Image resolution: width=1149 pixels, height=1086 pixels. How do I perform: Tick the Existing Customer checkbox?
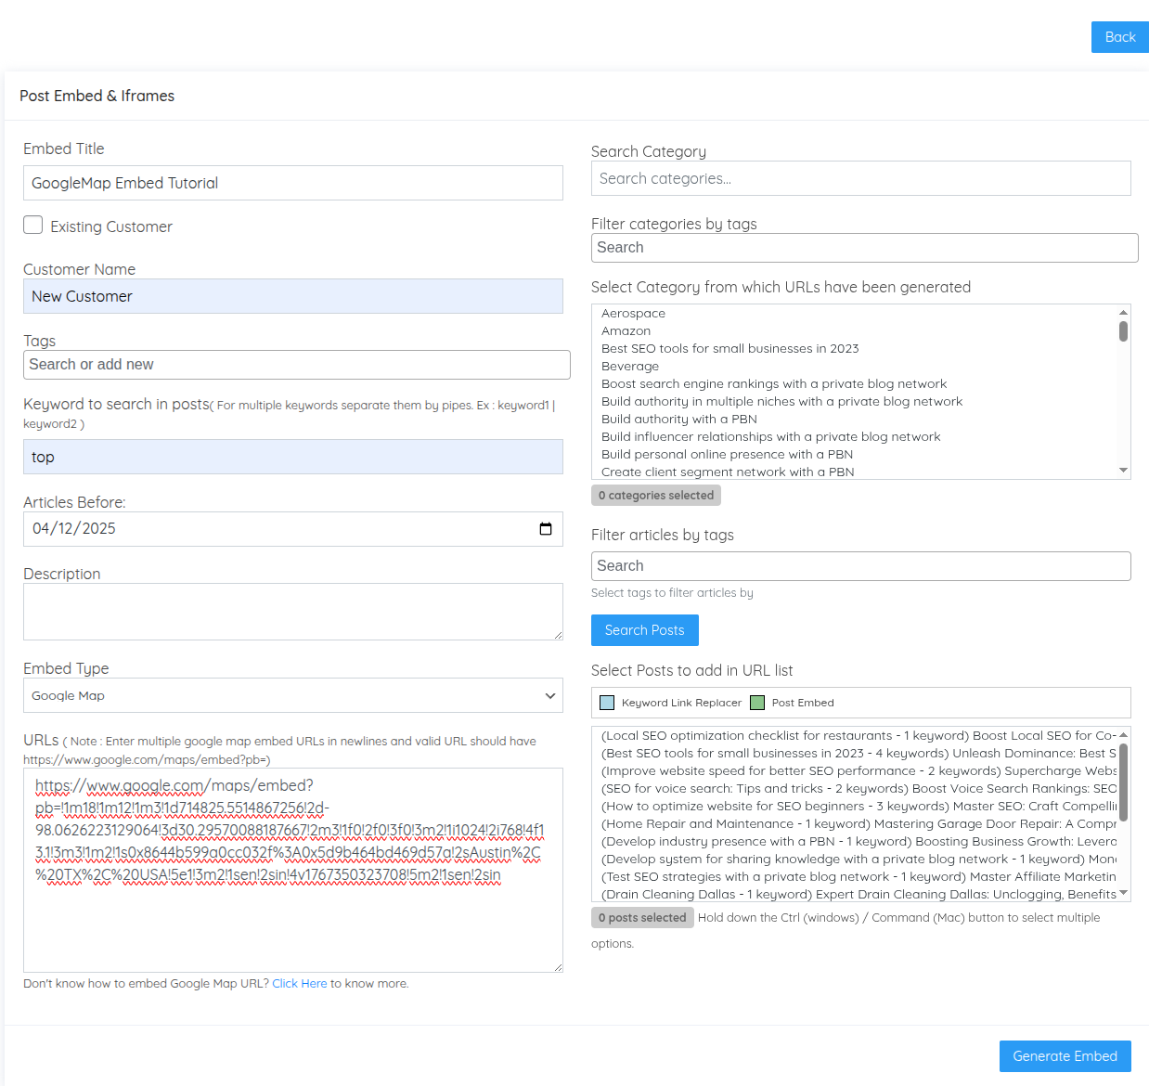click(x=33, y=226)
